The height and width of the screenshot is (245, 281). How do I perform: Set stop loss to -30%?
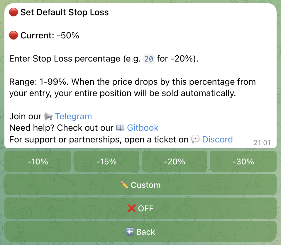click(x=243, y=161)
